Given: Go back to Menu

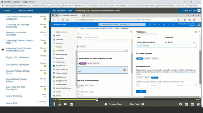Looking at the screenshot, I should point(6,11).
